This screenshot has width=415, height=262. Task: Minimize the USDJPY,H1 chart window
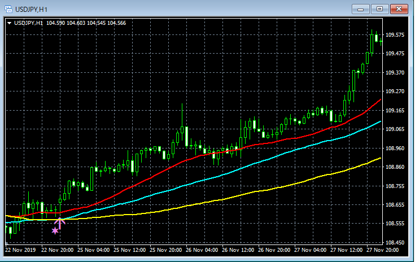(x=360, y=9)
